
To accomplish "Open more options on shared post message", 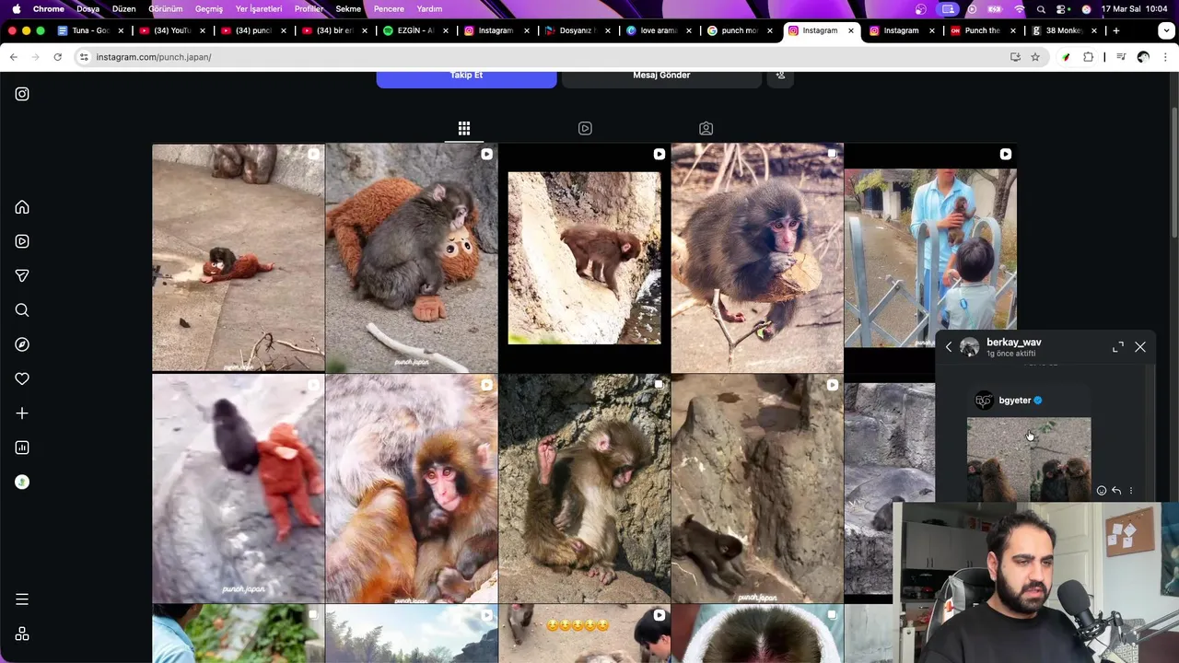I will tap(1131, 491).
